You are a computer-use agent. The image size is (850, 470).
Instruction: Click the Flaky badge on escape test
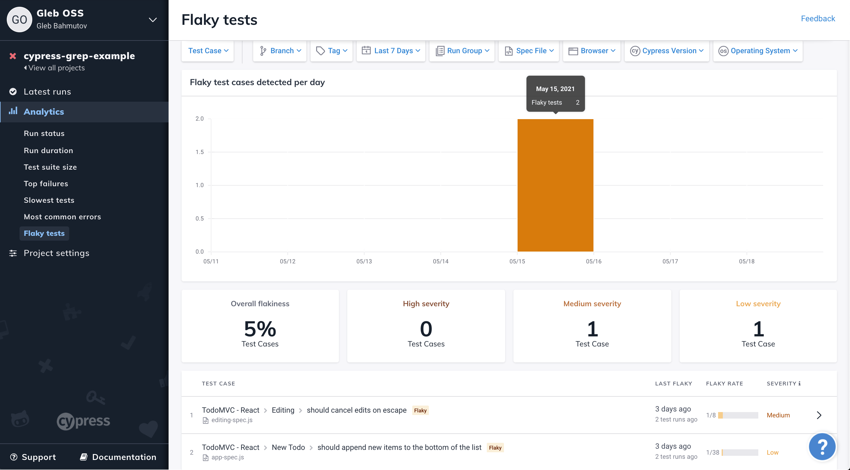pos(420,410)
